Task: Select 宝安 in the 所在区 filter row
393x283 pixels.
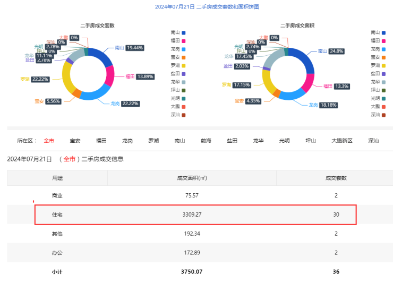Action: click(x=75, y=141)
